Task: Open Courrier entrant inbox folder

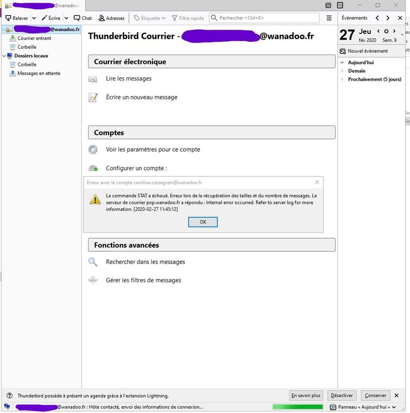Action: 34,38
